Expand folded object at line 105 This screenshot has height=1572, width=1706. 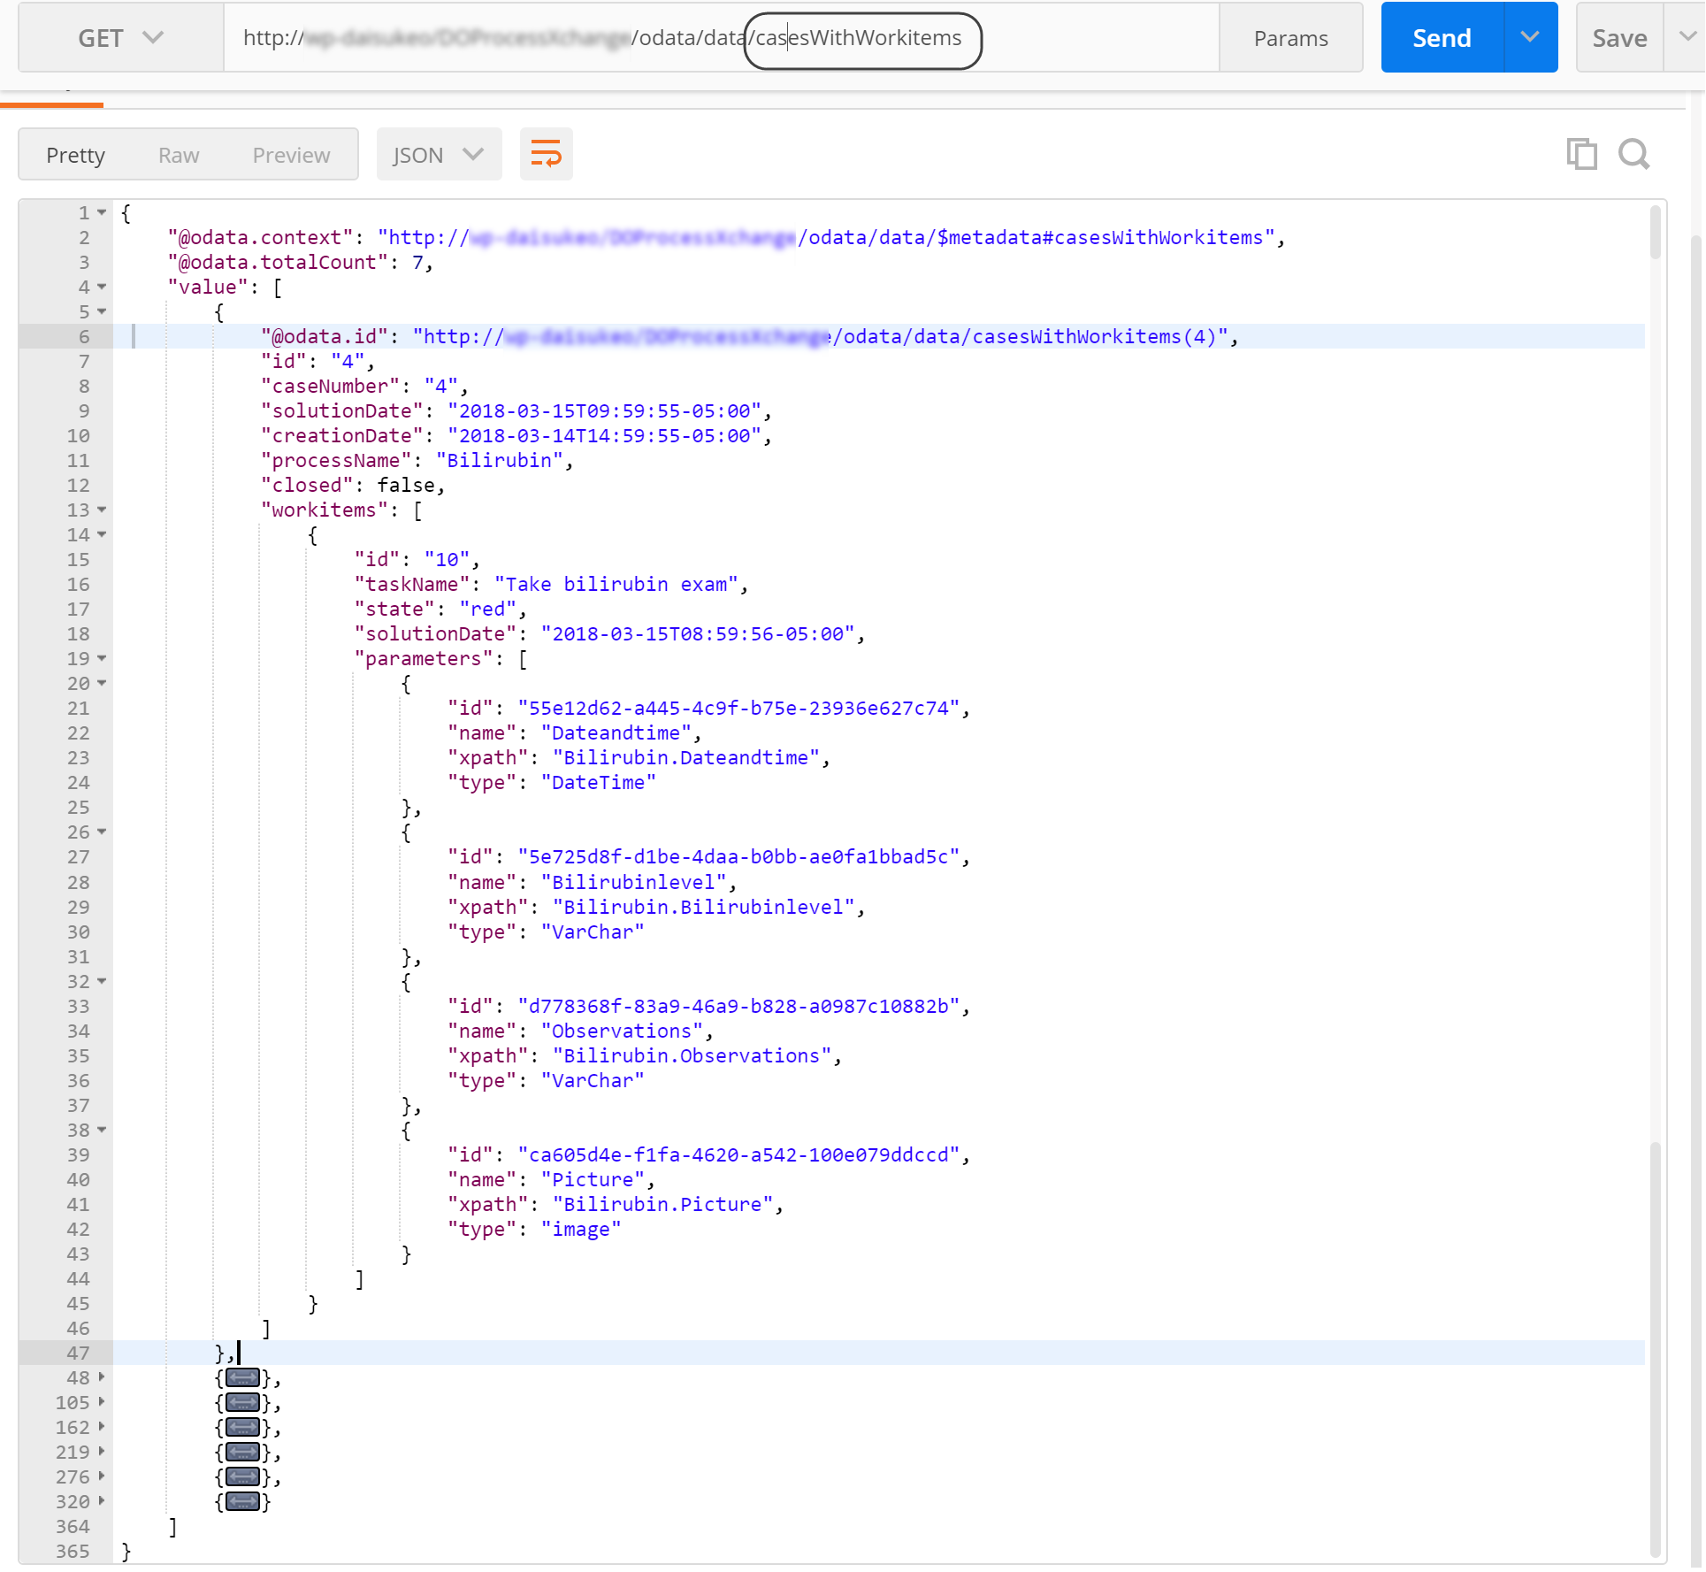tap(102, 1402)
